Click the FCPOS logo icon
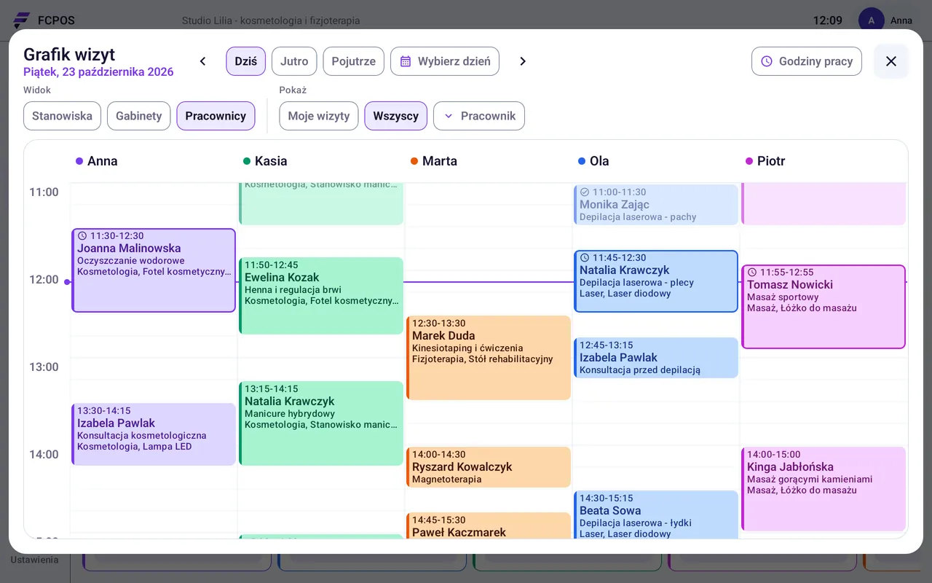The image size is (932, 583). click(x=22, y=20)
